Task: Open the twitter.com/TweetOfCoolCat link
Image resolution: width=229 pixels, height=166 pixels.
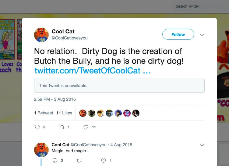Action: click(92, 71)
